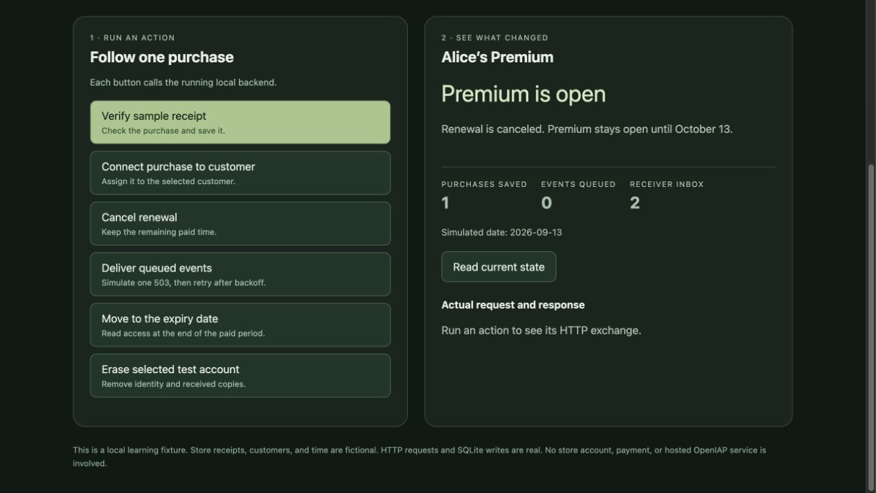Click the 1 · RUN AN ACTION label
This screenshot has width=876, height=493.
tap(132, 38)
